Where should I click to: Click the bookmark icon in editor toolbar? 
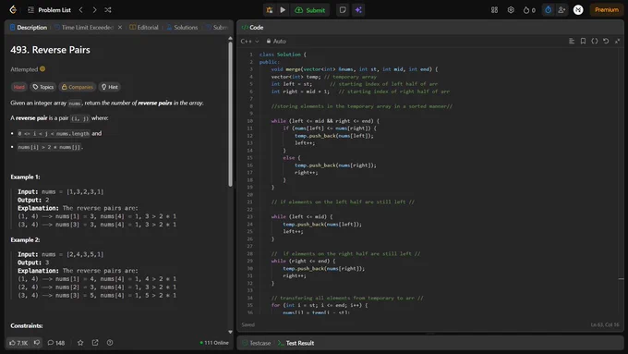point(583,41)
